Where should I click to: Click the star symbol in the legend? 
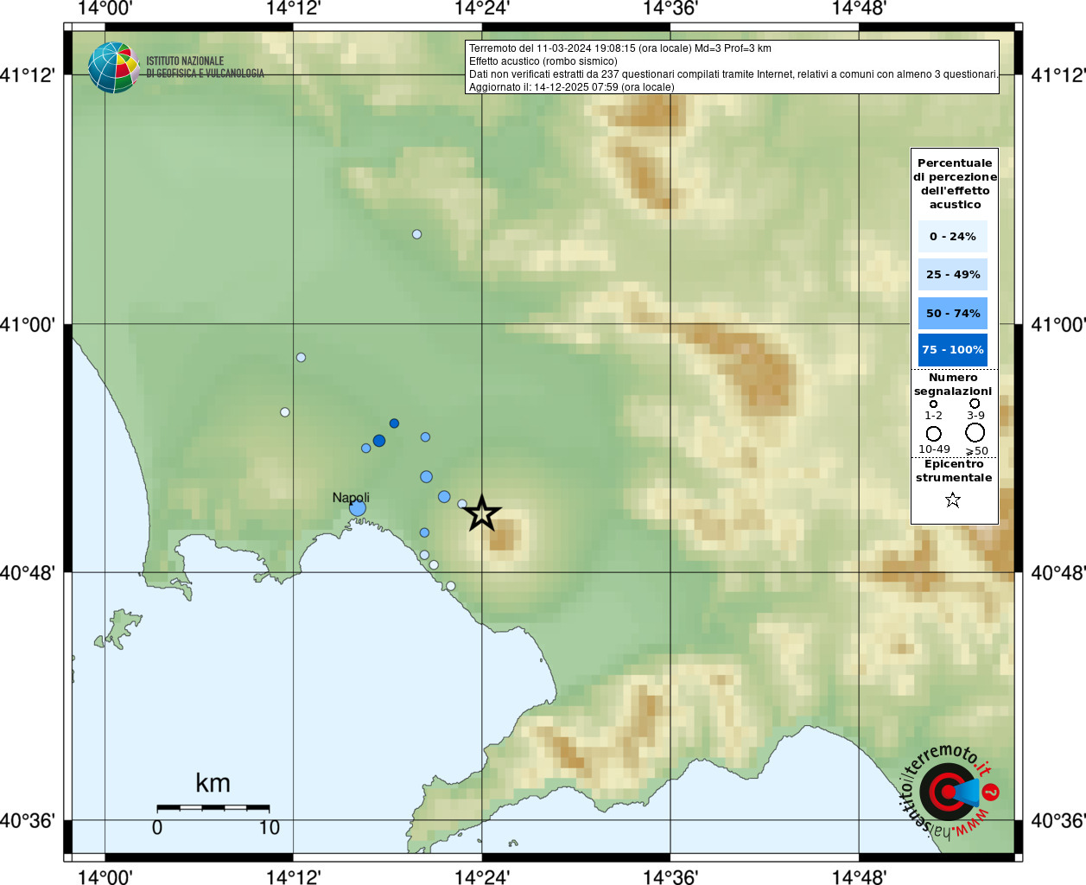click(952, 500)
